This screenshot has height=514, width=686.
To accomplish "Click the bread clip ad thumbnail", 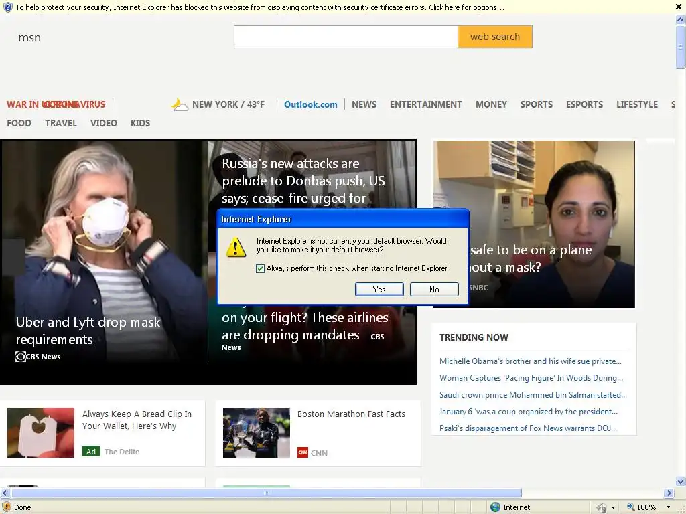I will pos(41,433).
